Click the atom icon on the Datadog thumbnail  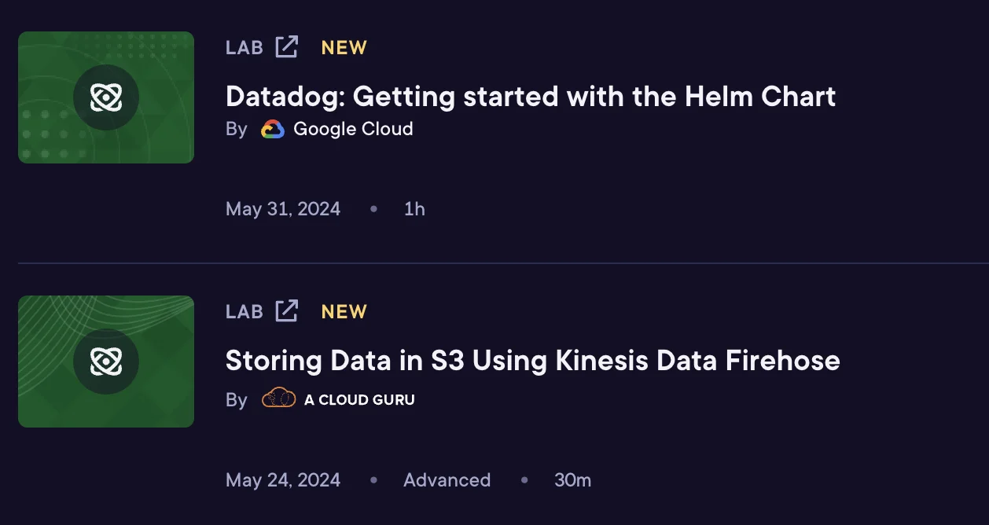tap(106, 97)
